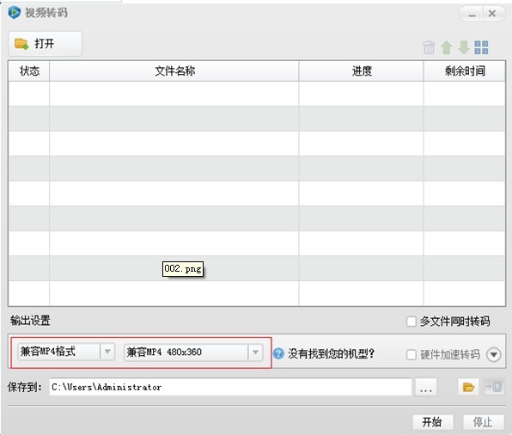Viewport: 512px width, 435px height.
Task: Click the 文件名称 column header
Action: [174, 70]
